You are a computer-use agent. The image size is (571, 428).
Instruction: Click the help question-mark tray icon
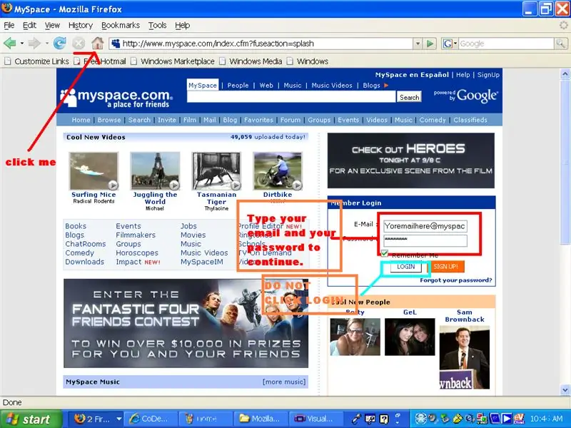(384, 419)
